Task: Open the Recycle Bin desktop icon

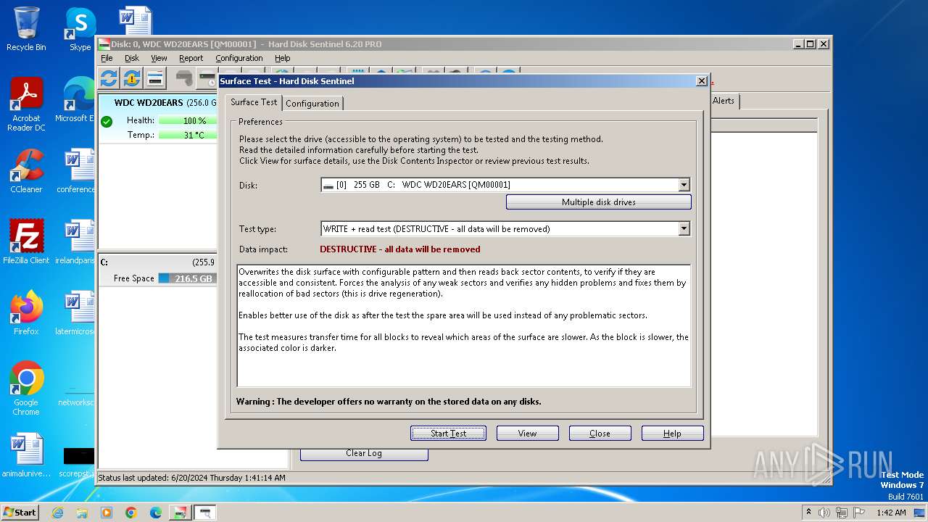Action: [26, 29]
